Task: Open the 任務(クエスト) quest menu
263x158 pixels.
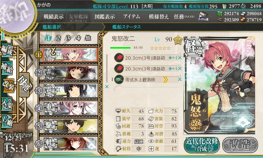Action: (x=184, y=16)
